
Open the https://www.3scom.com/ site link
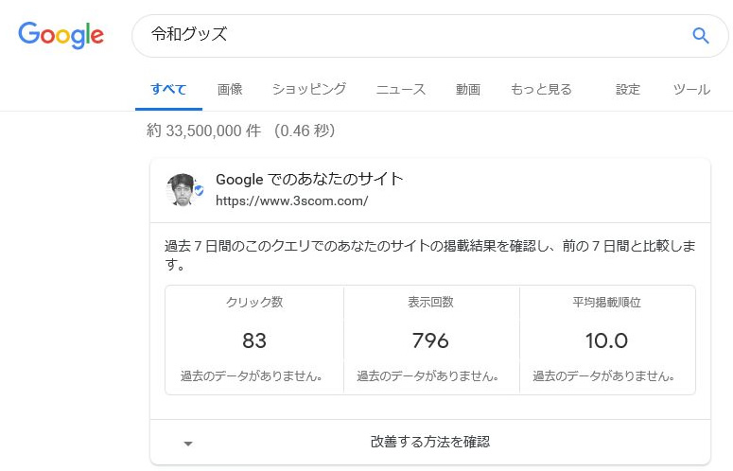pyautogui.click(x=291, y=201)
